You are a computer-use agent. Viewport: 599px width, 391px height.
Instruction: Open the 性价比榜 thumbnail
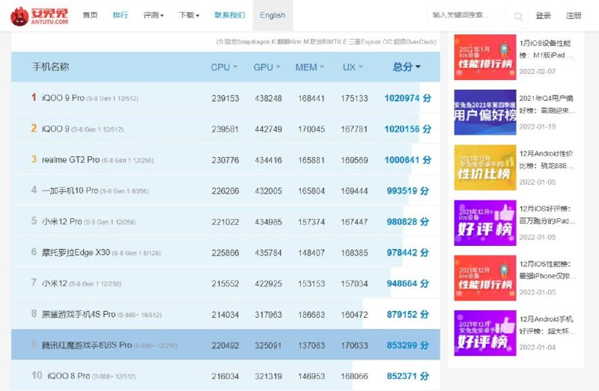[485, 167]
